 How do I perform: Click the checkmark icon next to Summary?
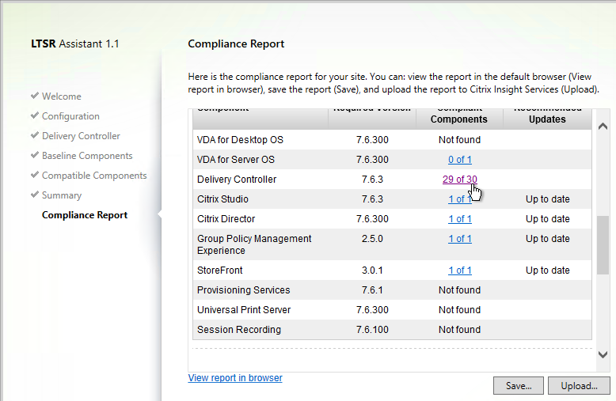point(35,195)
